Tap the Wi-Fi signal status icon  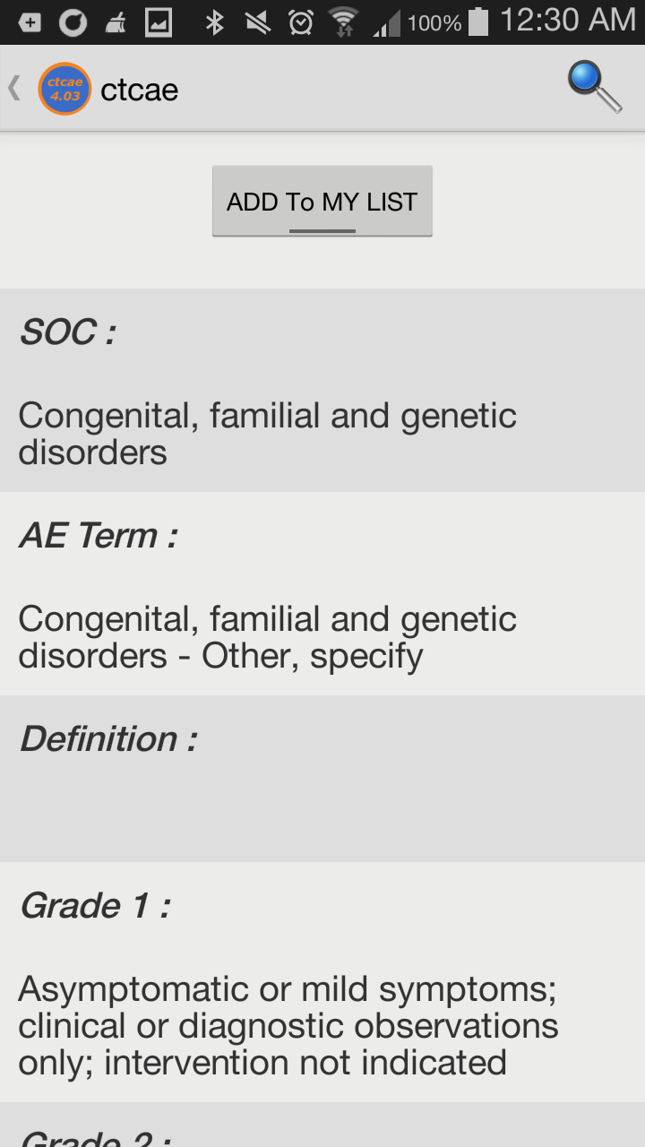pyautogui.click(x=343, y=22)
